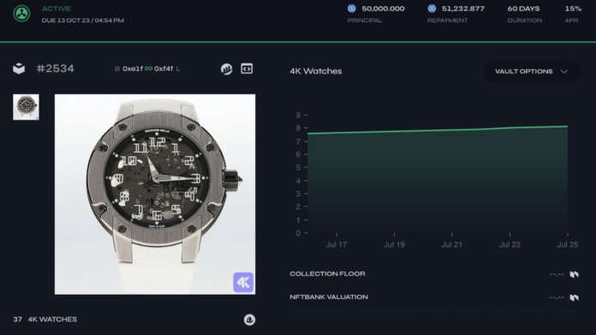Open borrower address 0xe1f
Screen dimensions: 596x335
point(133,68)
